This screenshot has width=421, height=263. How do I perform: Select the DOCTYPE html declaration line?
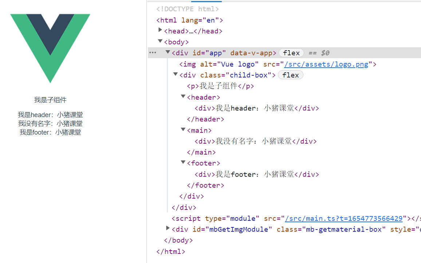coord(188,9)
